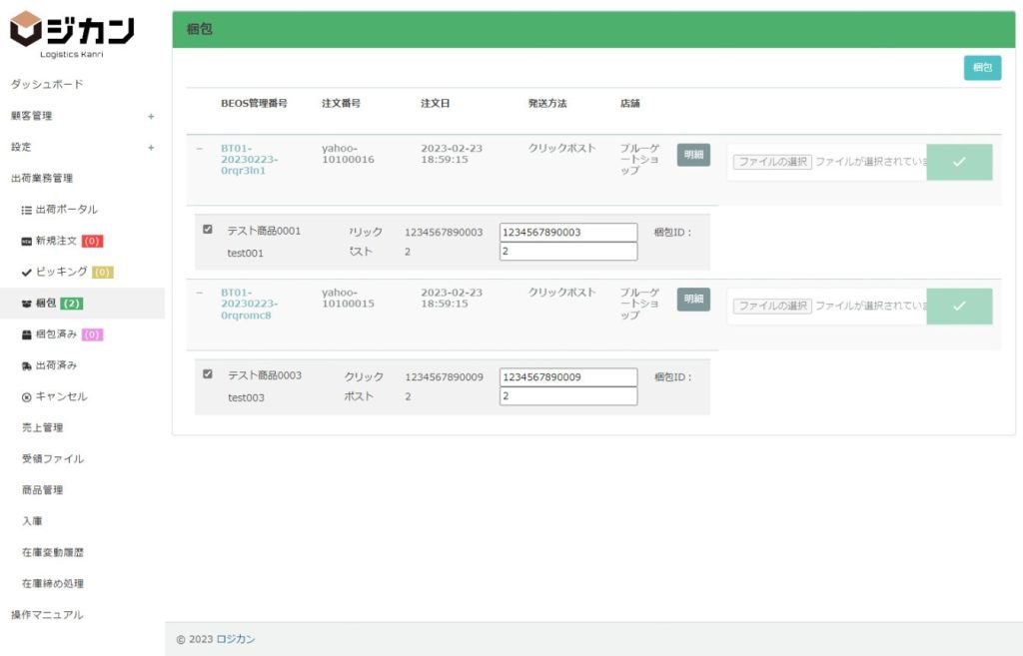This screenshot has width=1023, height=656.
Task: Open キャンセル icon in sidebar
Action: 27,396
